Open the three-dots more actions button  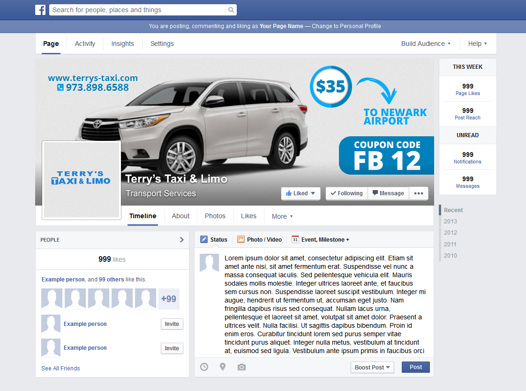(418, 193)
